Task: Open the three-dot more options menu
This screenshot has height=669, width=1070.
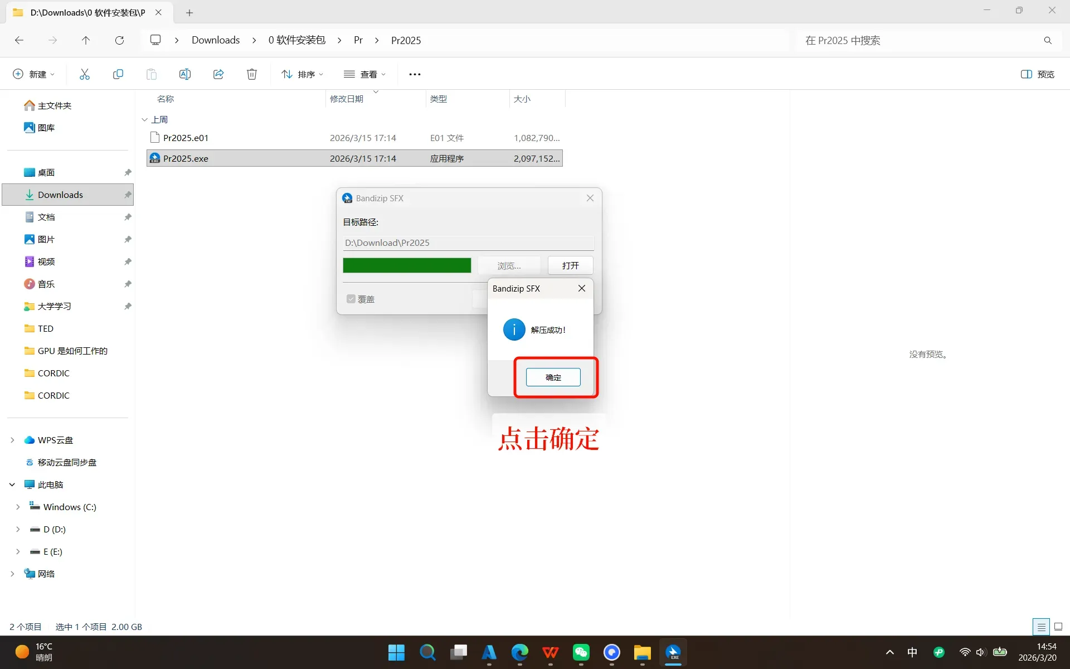Action: coord(415,74)
